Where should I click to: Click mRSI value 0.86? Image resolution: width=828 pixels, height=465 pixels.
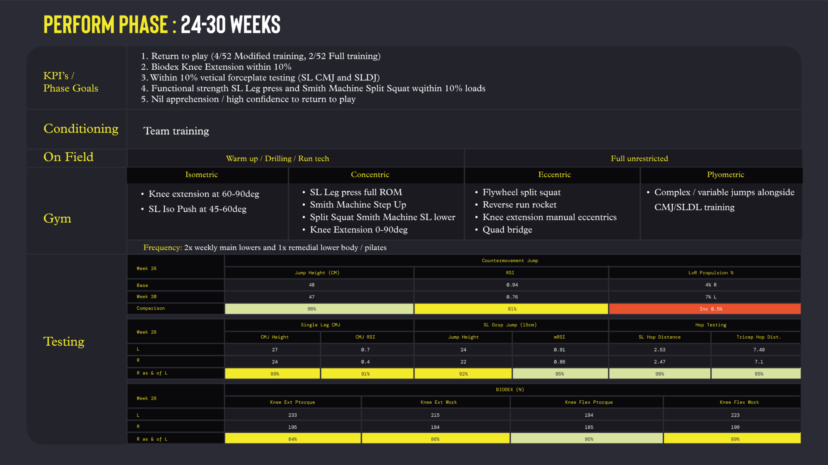(x=559, y=362)
